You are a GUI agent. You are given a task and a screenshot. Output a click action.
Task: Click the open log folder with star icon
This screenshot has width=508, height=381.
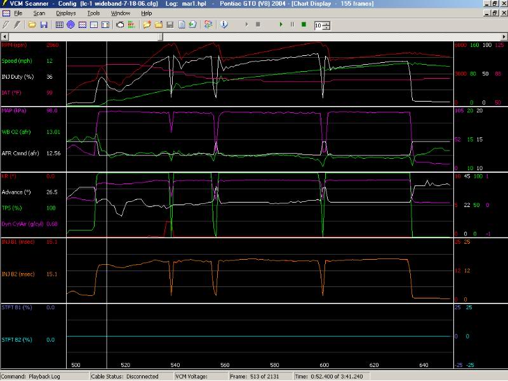pyautogui.click(x=147, y=25)
